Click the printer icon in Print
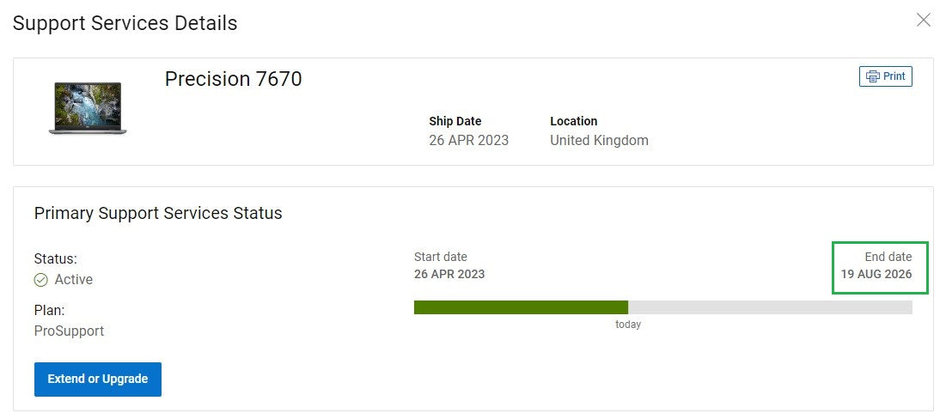This screenshot has width=946, height=419. point(873,76)
